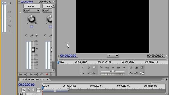Click the Audio Mixer current timecode
Screen dimensions: 169x95
click(27, 2)
